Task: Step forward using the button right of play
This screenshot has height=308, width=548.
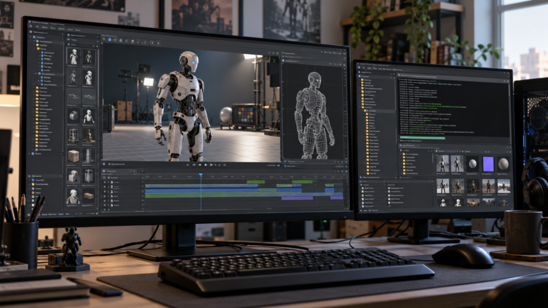Action: (211, 165)
